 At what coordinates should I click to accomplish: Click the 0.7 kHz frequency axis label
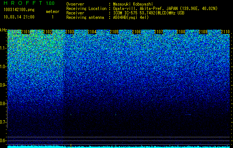pyautogui.click(x=3, y=122)
